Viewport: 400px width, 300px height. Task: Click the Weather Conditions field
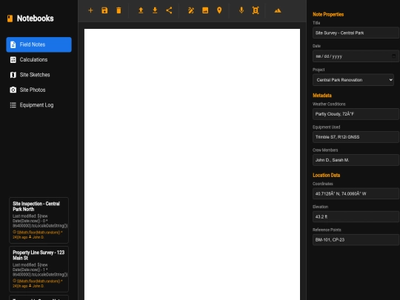click(x=356, y=114)
